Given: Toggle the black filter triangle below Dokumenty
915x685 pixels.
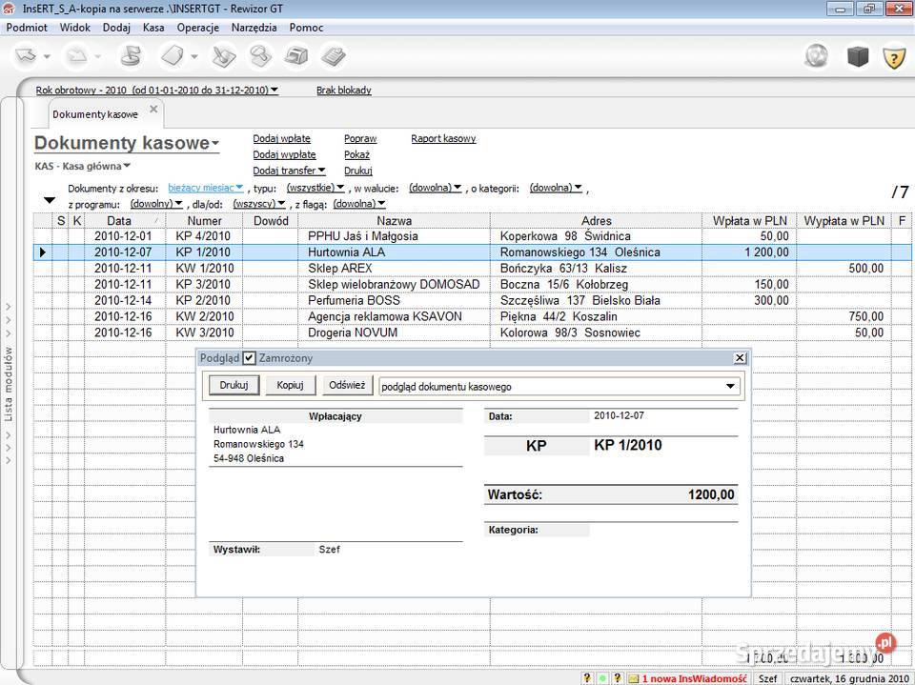Looking at the screenshot, I should pos(49,197).
